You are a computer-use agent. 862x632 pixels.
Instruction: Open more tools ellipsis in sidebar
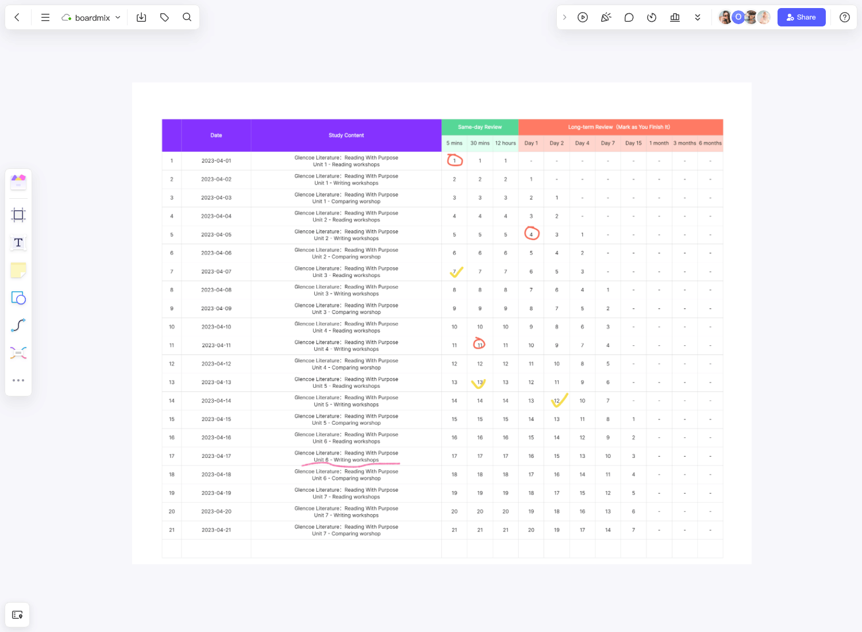[x=18, y=380]
